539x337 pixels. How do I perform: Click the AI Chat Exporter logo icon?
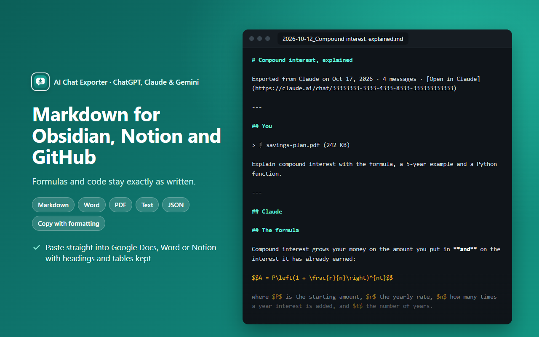(x=40, y=82)
